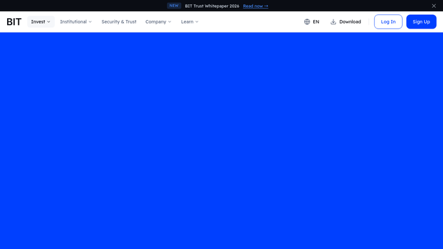Click the BIT logo
Viewport: 443px width, 249px height.
coord(14,22)
